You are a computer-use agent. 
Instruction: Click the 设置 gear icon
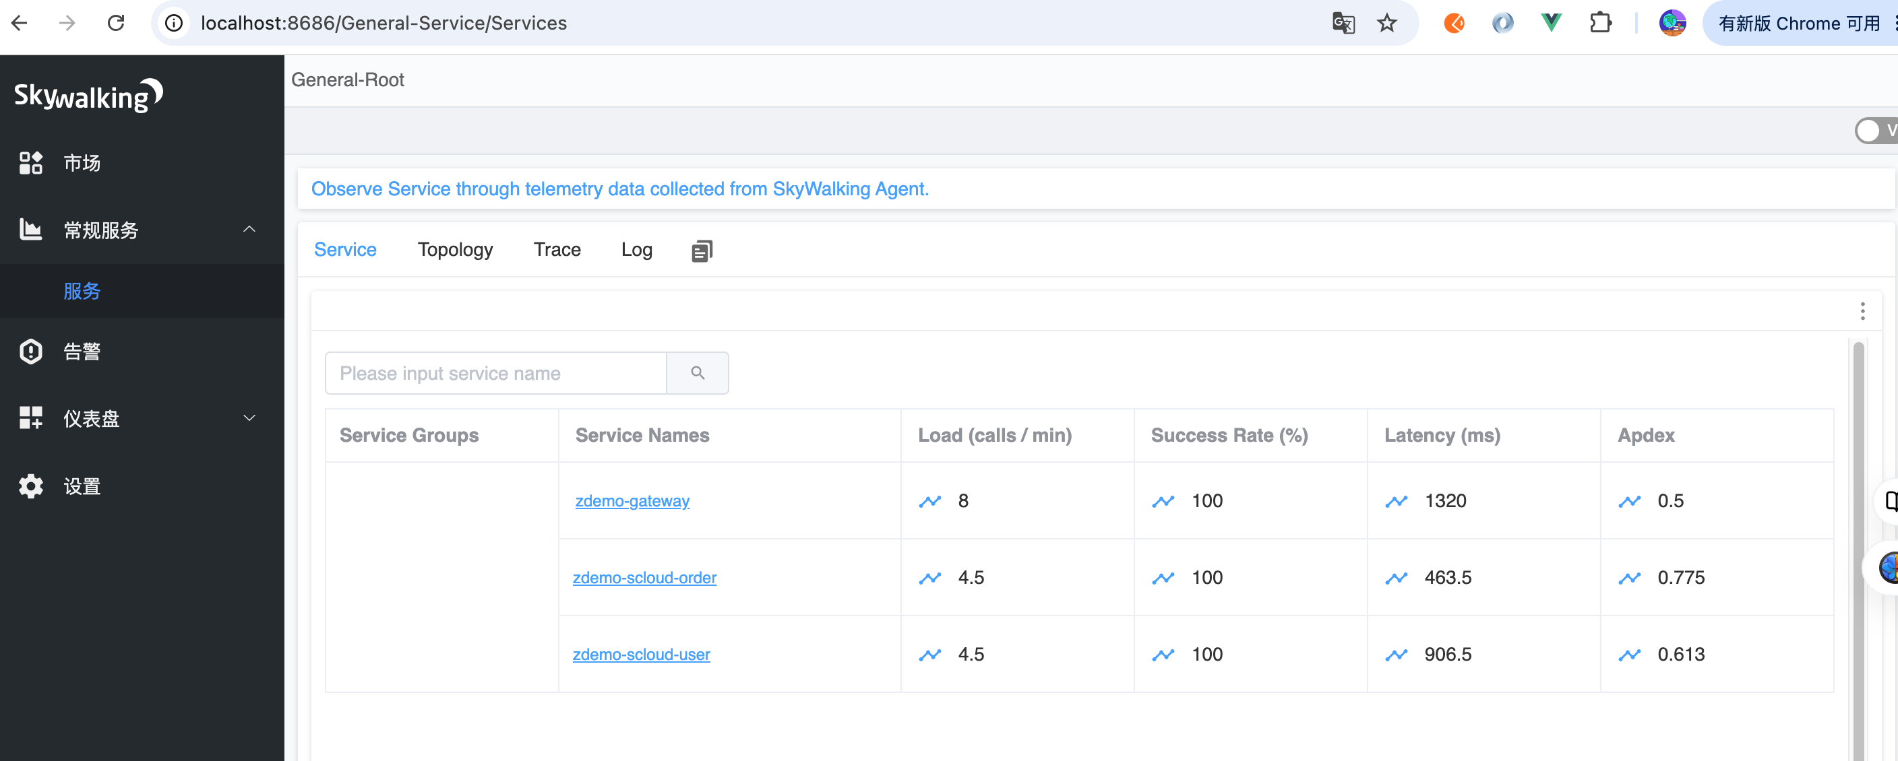pyautogui.click(x=31, y=486)
